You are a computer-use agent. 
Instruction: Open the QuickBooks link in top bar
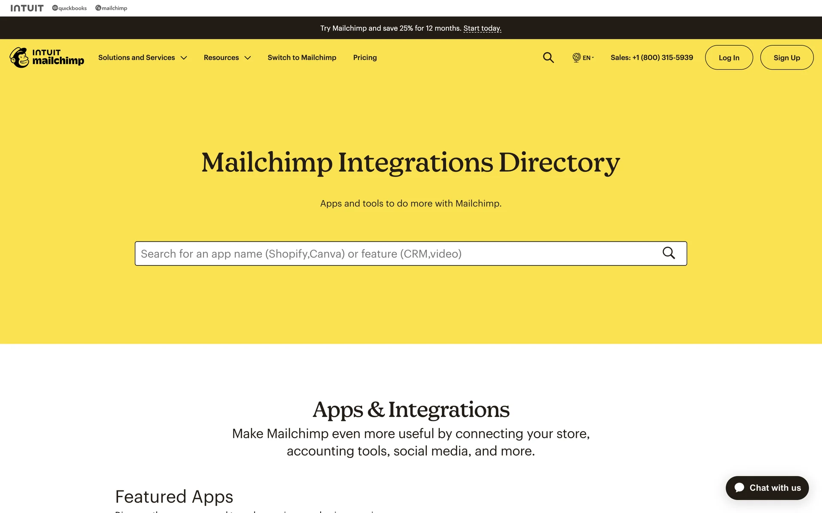coord(69,8)
